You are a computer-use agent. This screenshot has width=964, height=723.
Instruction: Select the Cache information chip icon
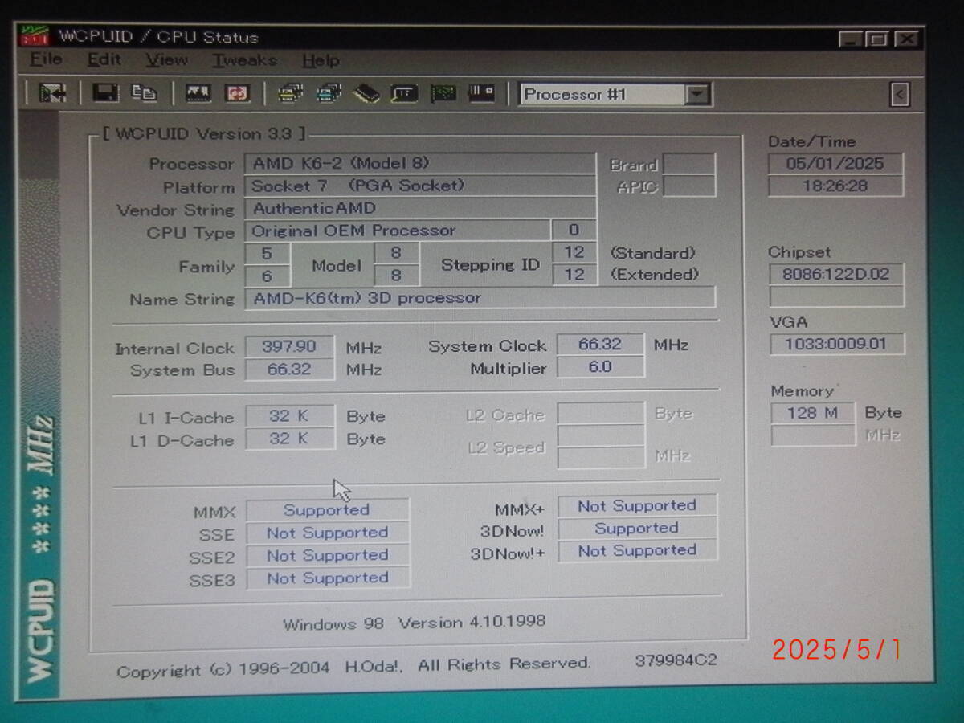pyautogui.click(x=366, y=94)
